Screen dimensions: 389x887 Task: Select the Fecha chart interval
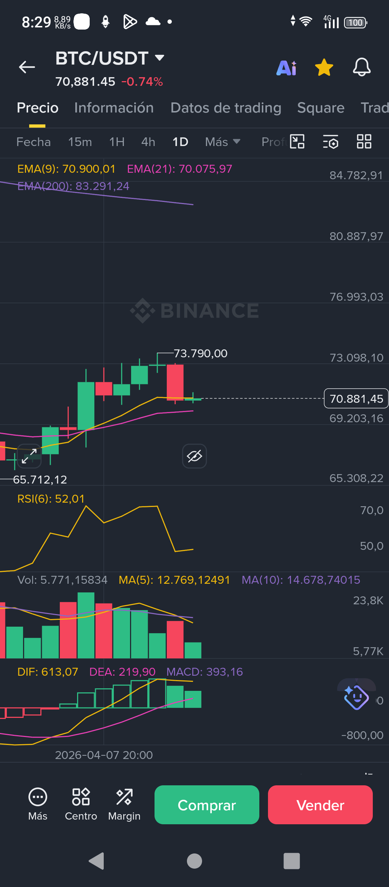tap(33, 142)
